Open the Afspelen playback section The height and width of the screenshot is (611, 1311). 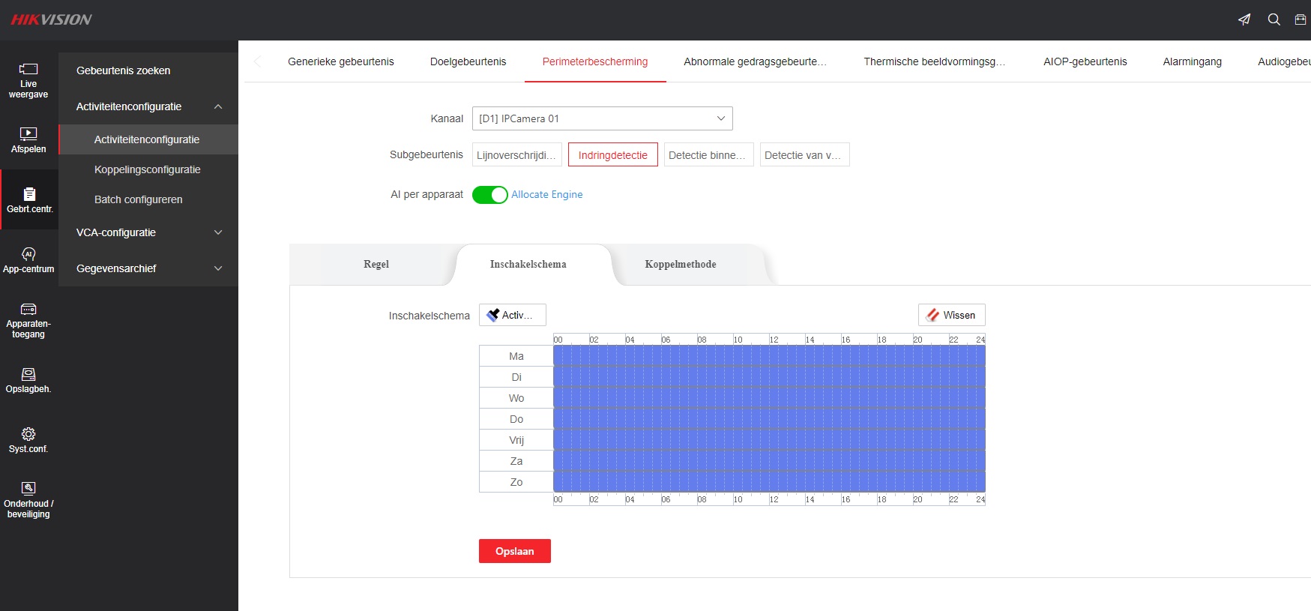(28, 140)
